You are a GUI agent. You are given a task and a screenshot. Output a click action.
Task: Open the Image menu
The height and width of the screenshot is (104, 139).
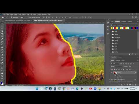[x=12, y=14]
